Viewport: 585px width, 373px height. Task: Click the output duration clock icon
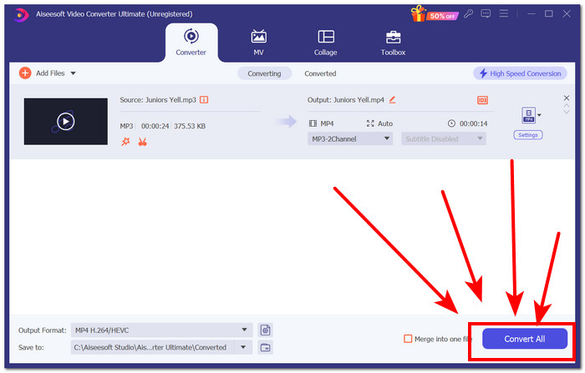click(451, 123)
